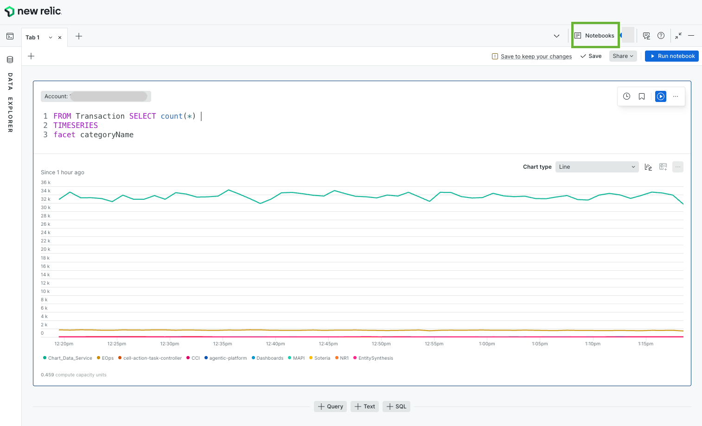The height and width of the screenshot is (426, 702).
Task: Select the query time picker clock icon
Action: pyautogui.click(x=626, y=96)
